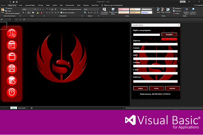Click the red folder sidebar icon
The image size is (203, 135).
coord(12,57)
